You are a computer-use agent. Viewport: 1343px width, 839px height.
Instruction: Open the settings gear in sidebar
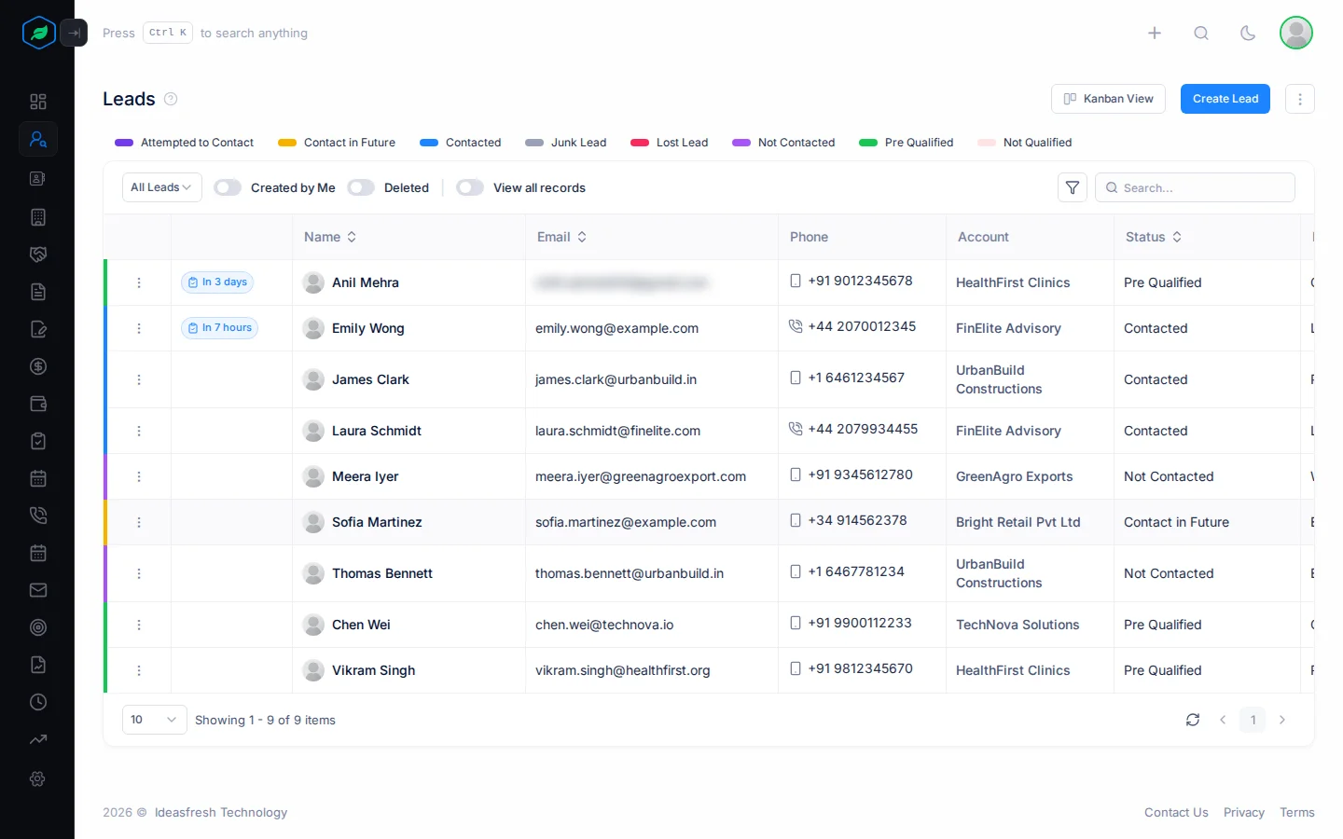[x=38, y=778]
